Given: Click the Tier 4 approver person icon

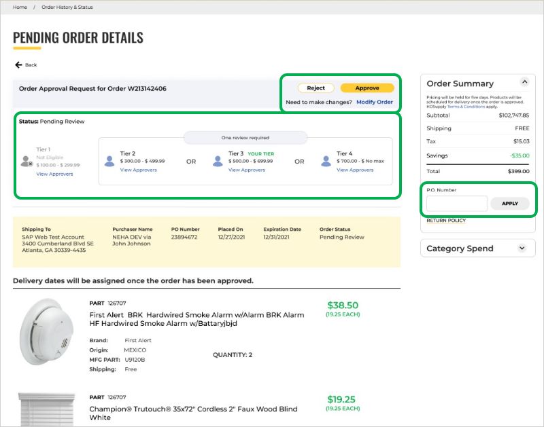Looking at the screenshot, I should [326, 161].
